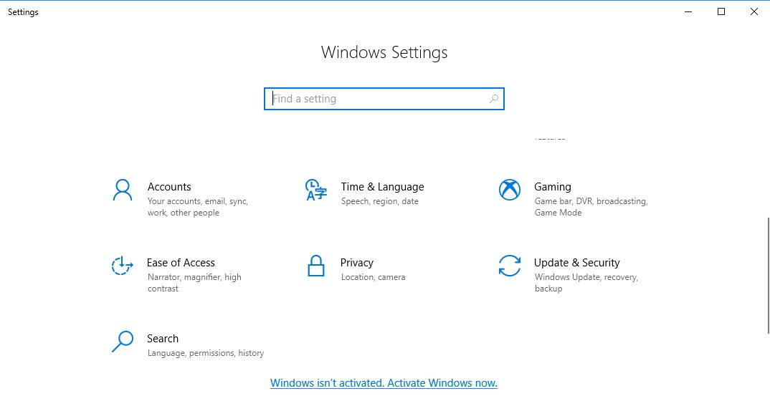Open the Accounts person icon
This screenshot has height=401, width=770.
(x=123, y=190)
